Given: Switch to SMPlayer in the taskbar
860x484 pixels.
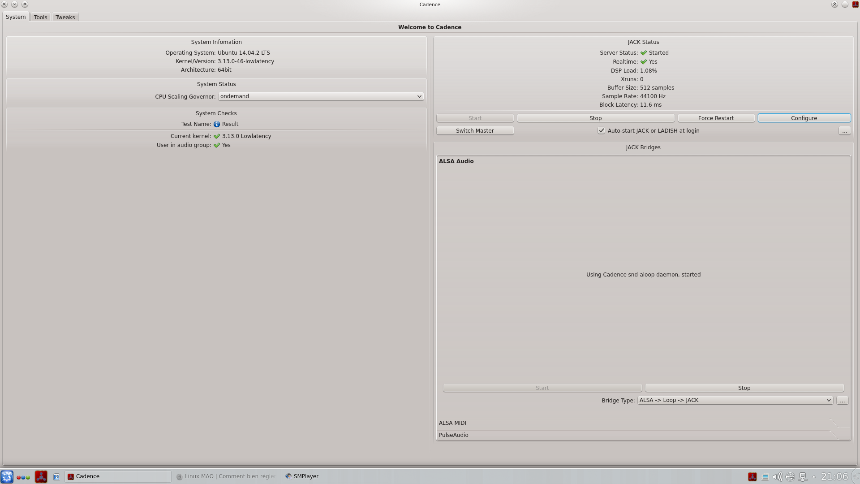Looking at the screenshot, I should (302, 476).
